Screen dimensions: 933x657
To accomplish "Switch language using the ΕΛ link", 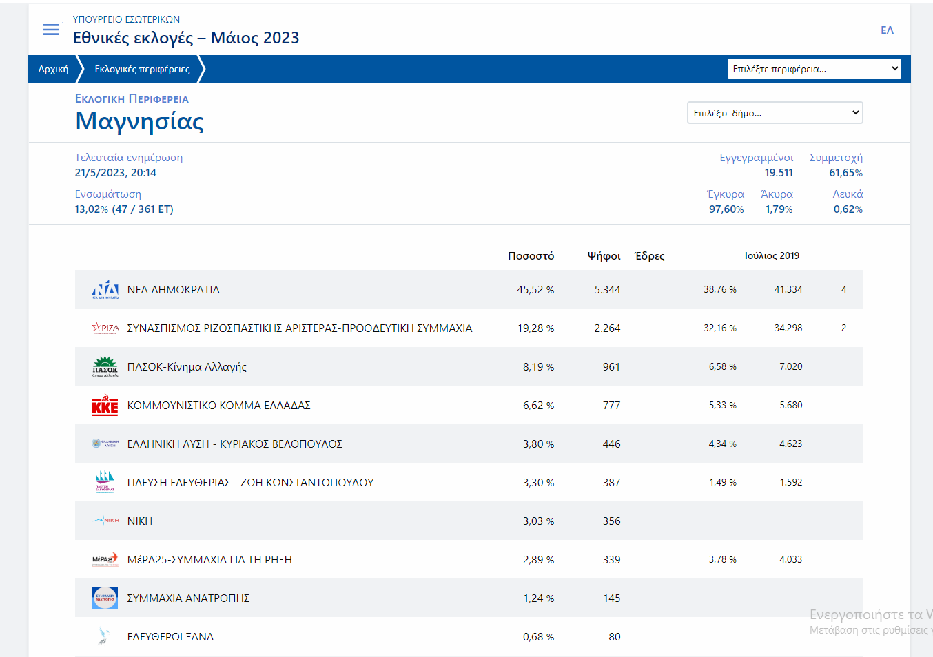I will pyautogui.click(x=887, y=30).
